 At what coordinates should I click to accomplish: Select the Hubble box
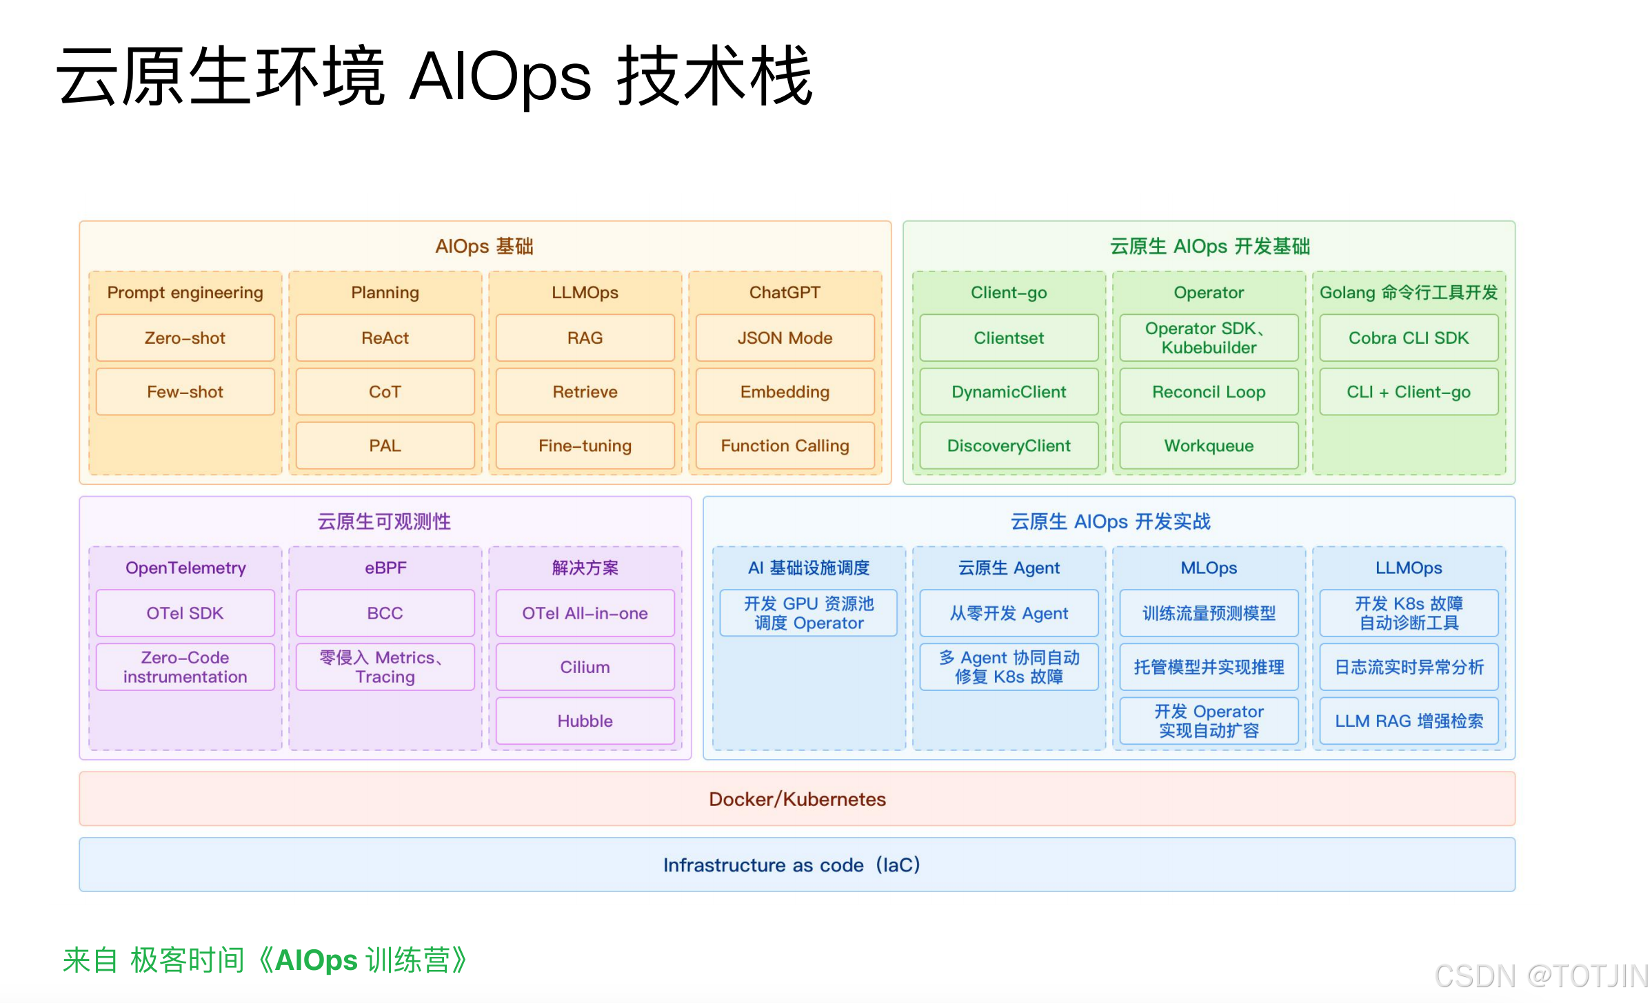pos(585,721)
